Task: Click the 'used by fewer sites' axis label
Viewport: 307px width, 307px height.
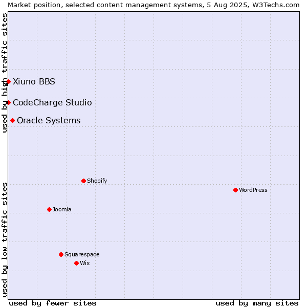Action: (53, 303)
